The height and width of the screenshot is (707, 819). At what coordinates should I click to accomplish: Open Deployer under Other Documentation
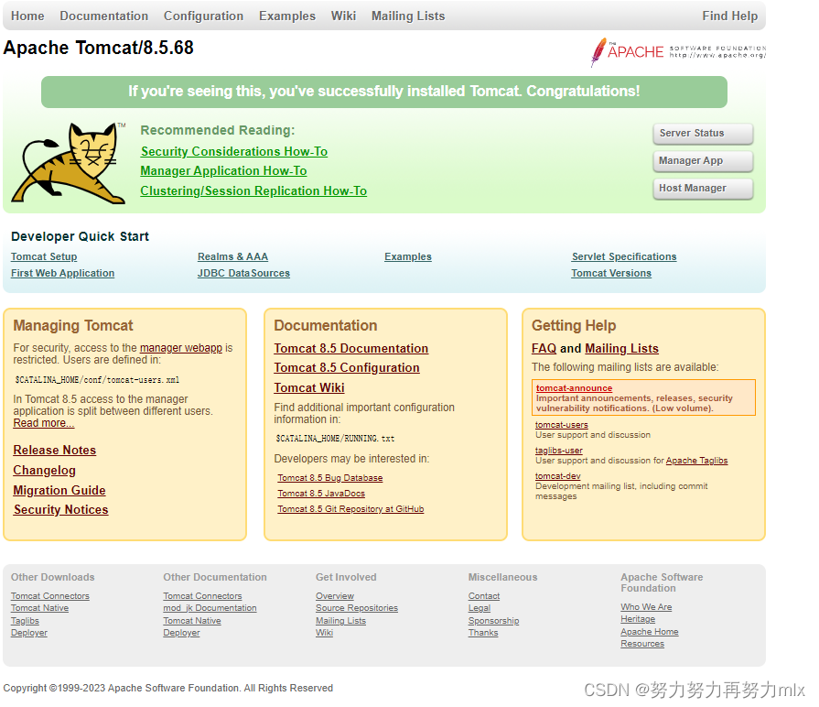(182, 633)
